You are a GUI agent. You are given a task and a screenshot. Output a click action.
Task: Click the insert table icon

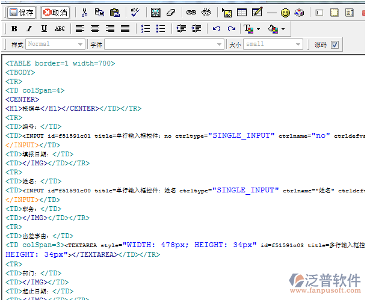pyautogui.click(x=241, y=13)
